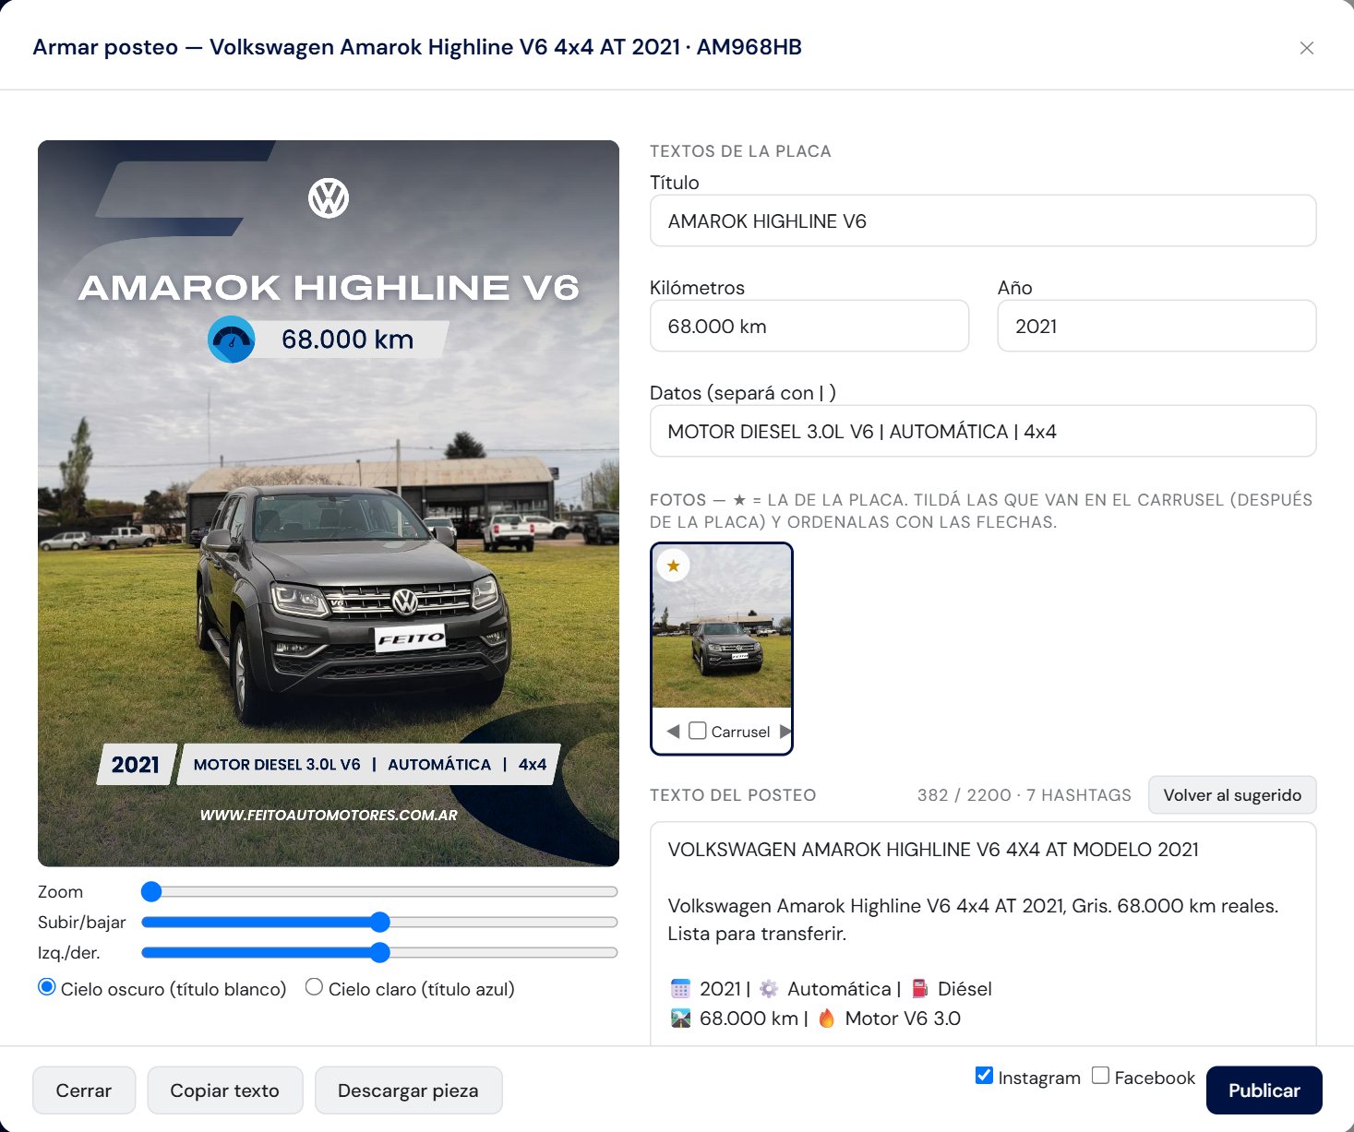Click the star icon on the photo thumbnail
1354x1132 pixels.
pos(674,566)
